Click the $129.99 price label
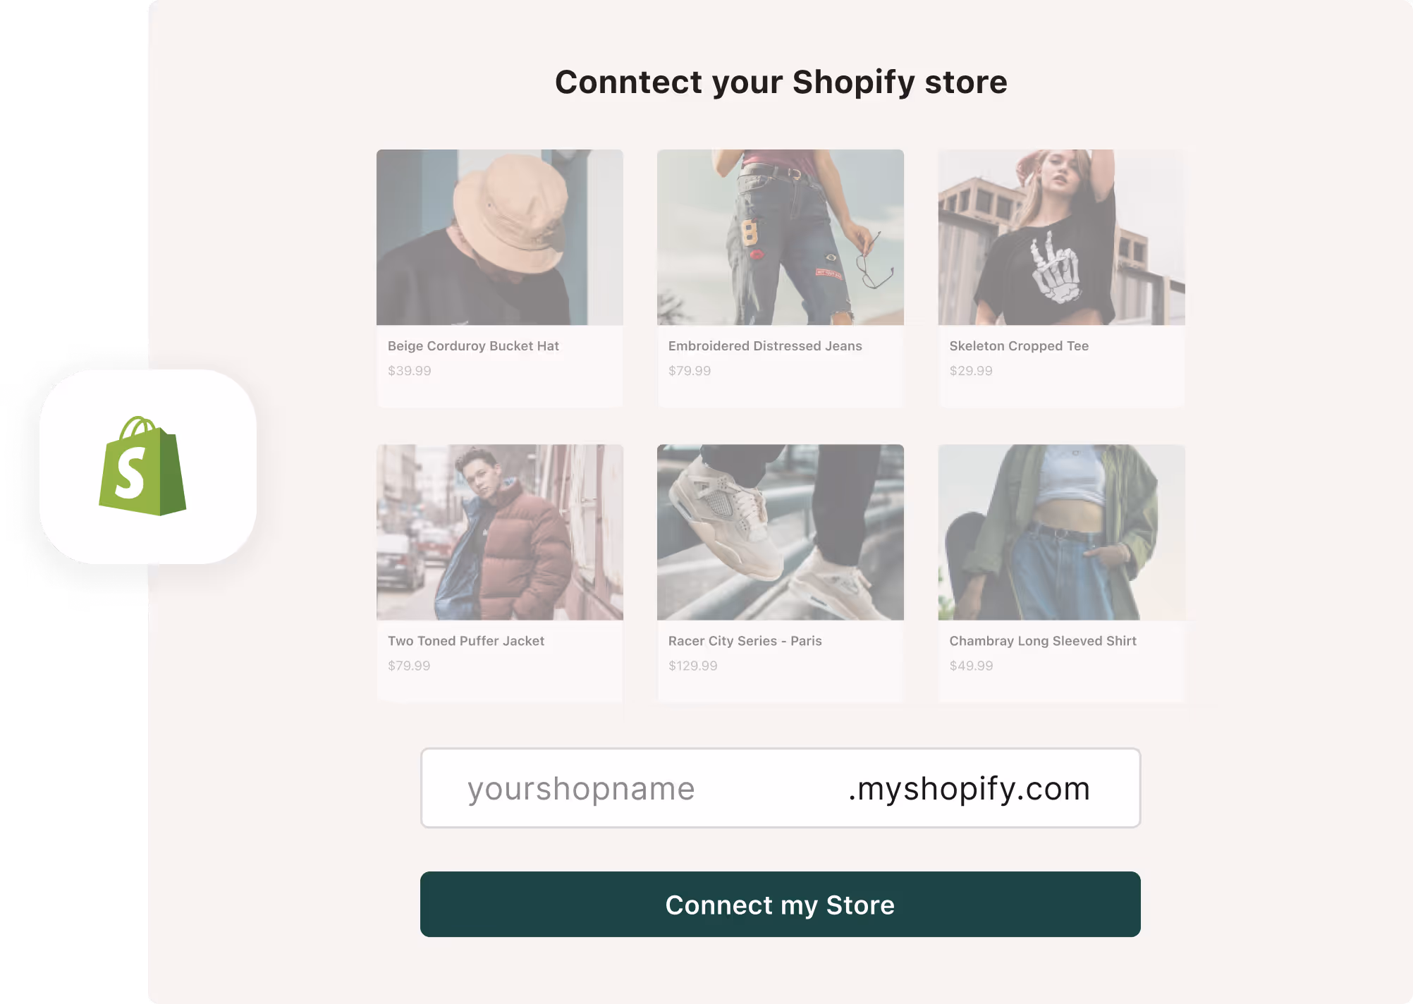This screenshot has height=1004, width=1413. (x=693, y=665)
